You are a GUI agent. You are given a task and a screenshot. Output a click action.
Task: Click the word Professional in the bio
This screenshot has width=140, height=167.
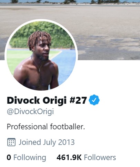(27, 127)
